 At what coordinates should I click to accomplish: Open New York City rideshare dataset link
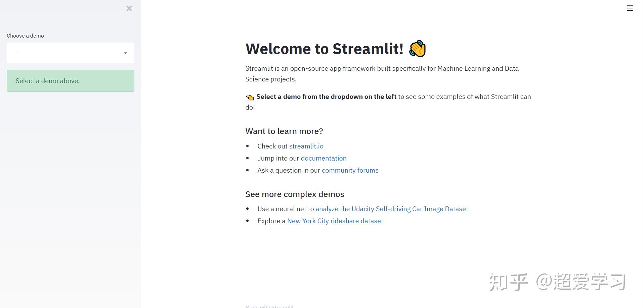[x=335, y=221]
